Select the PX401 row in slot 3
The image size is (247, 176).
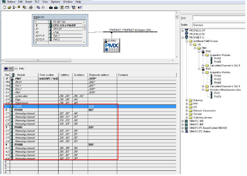click(90, 127)
